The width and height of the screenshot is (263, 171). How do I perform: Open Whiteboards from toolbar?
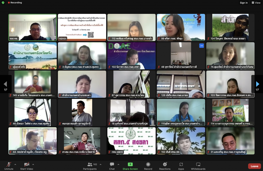point(198,165)
